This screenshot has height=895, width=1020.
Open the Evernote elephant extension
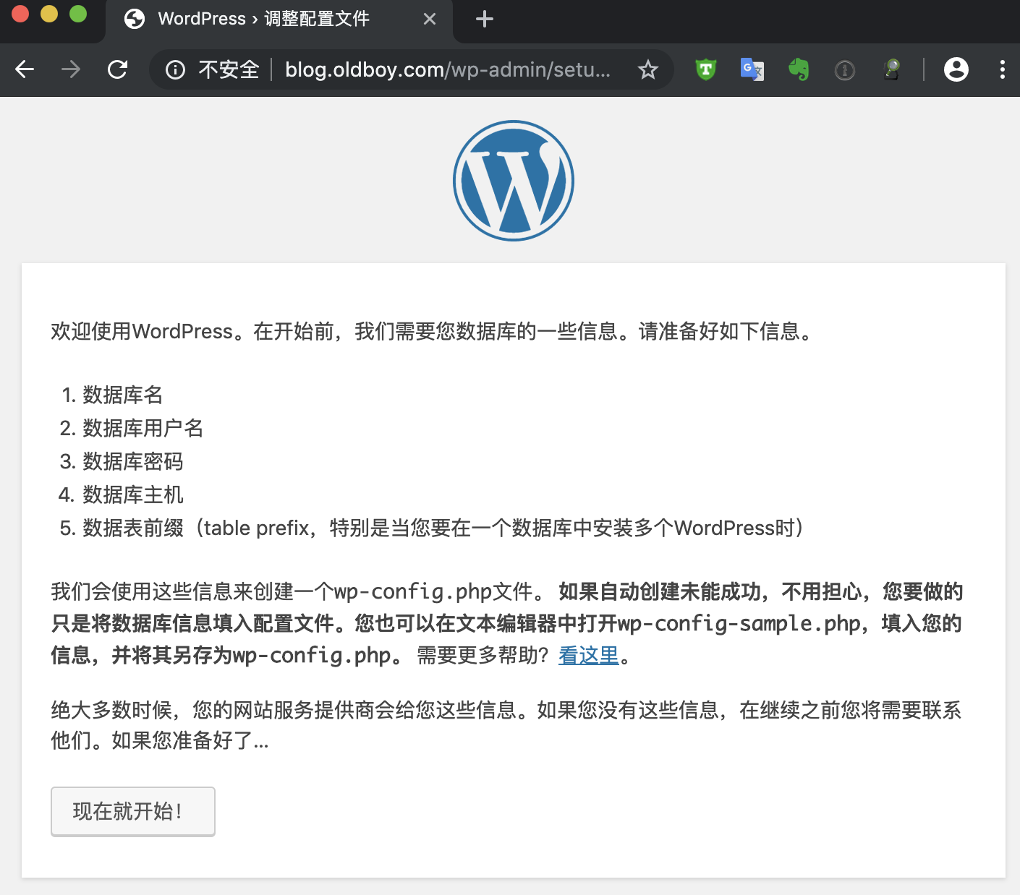pyautogui.click(x=799, y=69)
